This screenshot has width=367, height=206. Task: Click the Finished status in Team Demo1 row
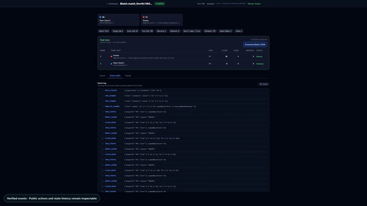260,64
